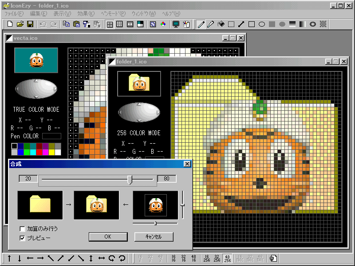Select the Line drawing tool
The width and height of the screenshot is (355, 266).
241,24
